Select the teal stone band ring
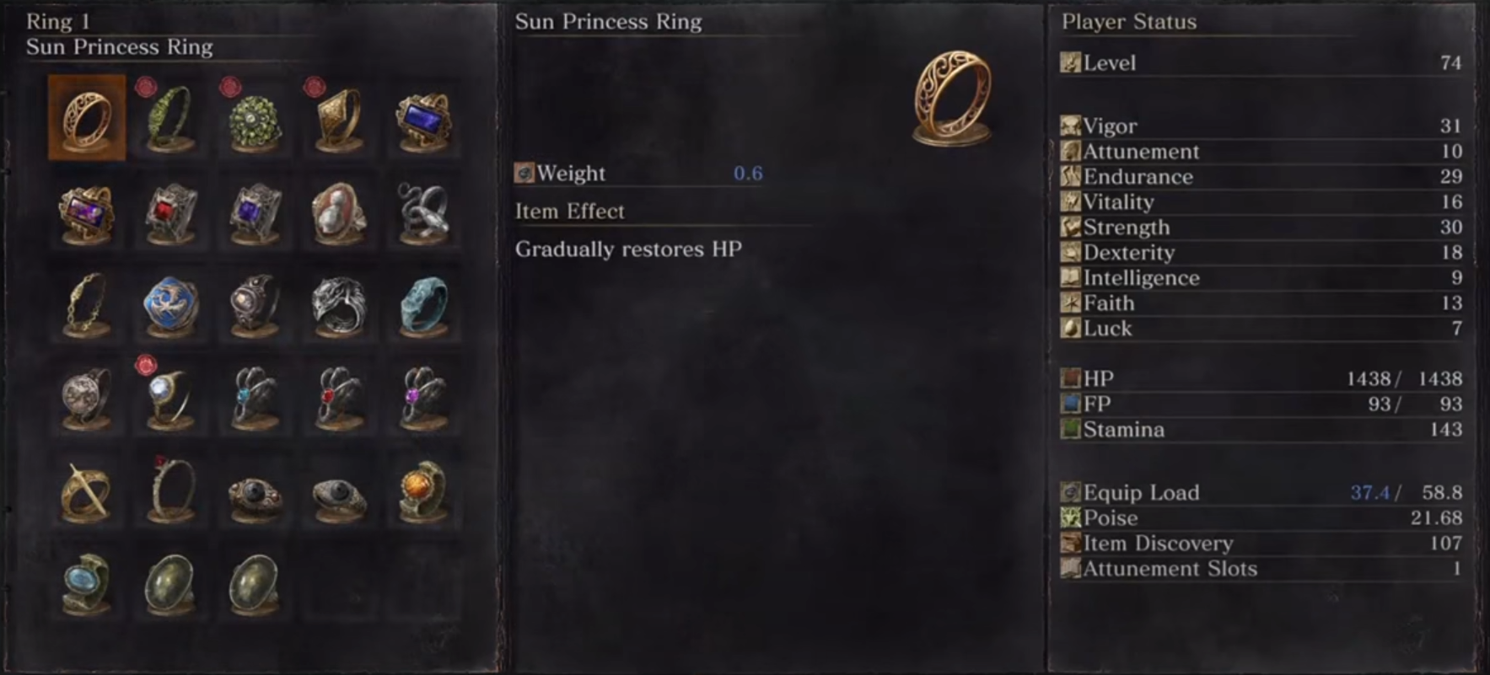1490x675 pixels. [x=424, y=305]
